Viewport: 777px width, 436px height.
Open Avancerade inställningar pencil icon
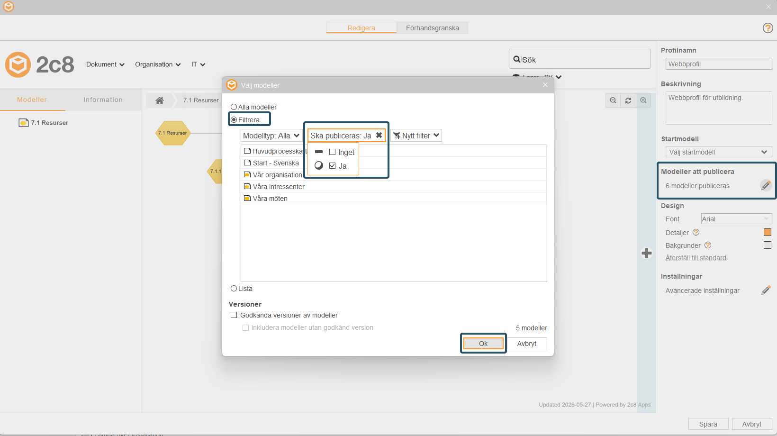pos(766,291)
